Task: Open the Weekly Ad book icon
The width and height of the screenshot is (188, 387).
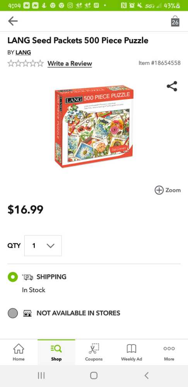Action: (132, 349)
